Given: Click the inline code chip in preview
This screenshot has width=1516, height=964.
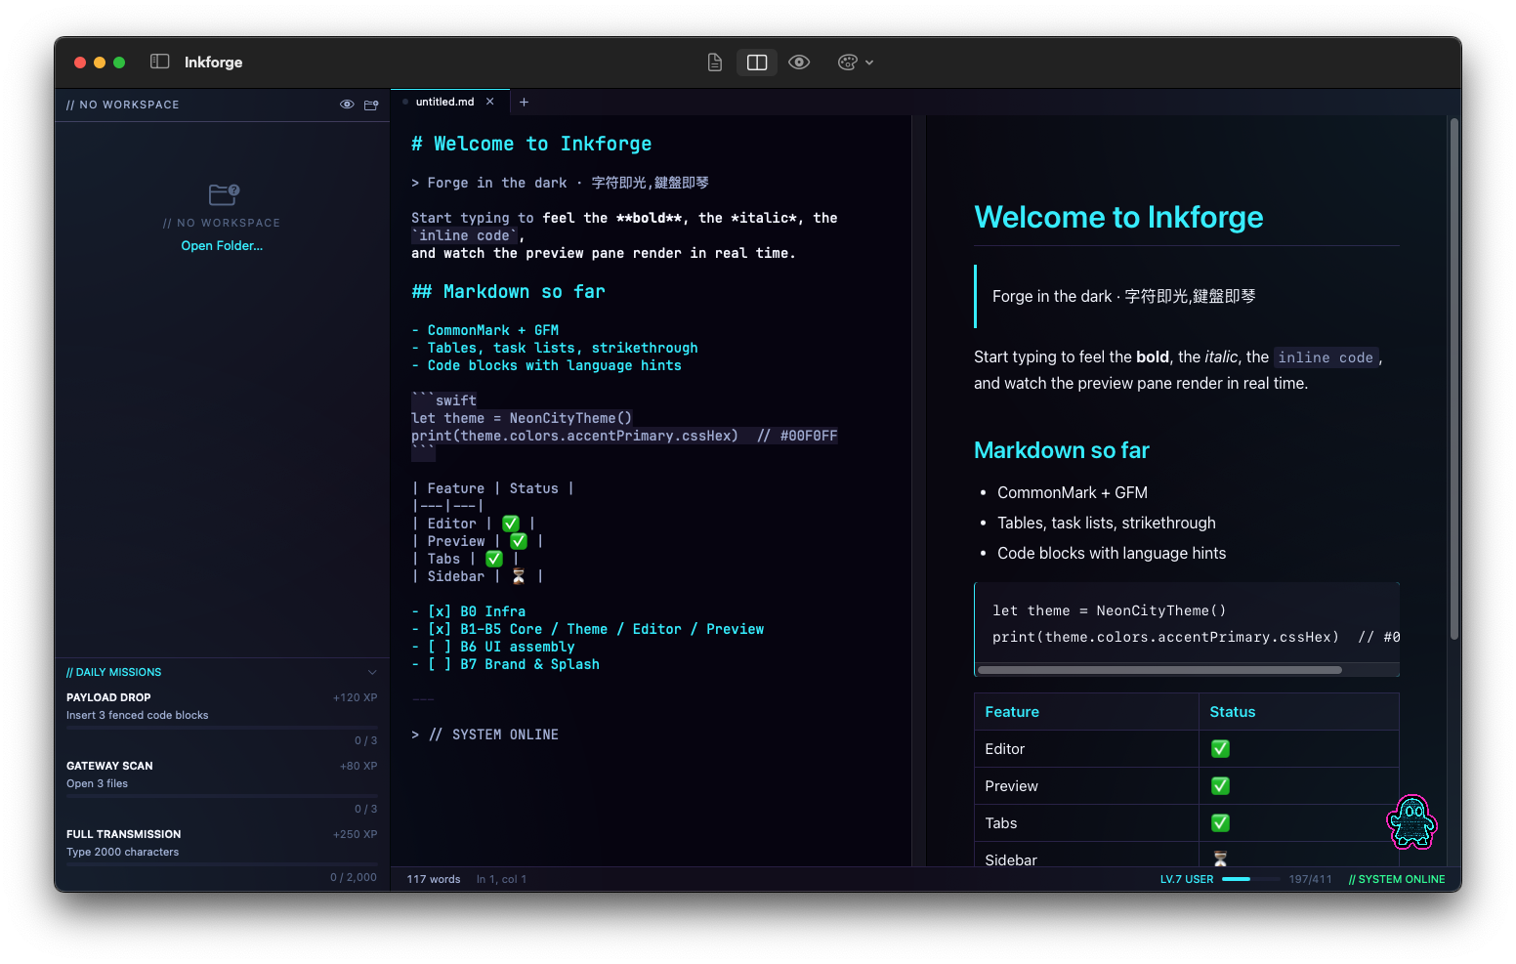Looking at the screenshot, I should click(x=1326, y=357).
